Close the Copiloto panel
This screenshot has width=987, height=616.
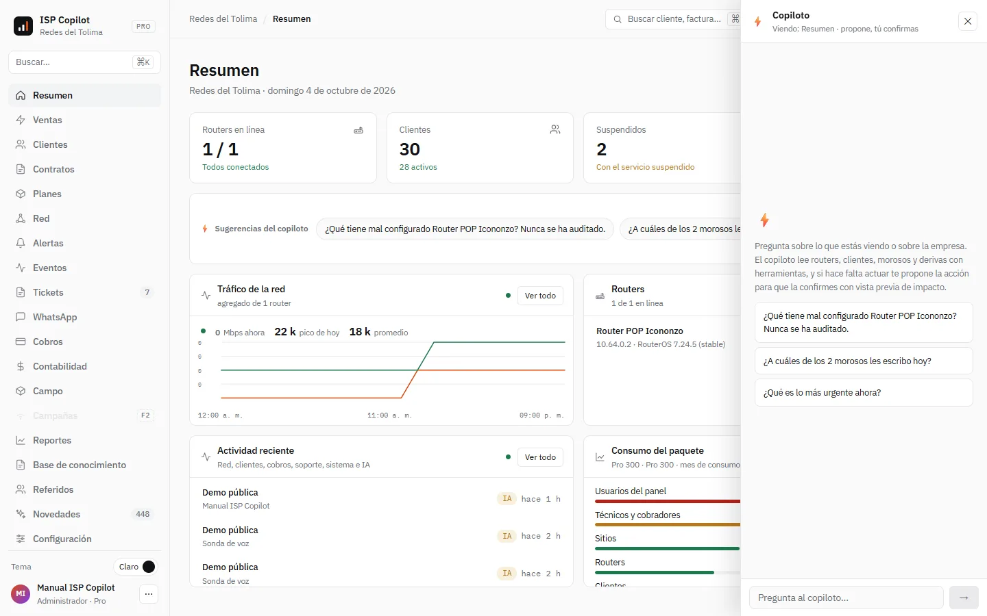[x=968, y=21]
